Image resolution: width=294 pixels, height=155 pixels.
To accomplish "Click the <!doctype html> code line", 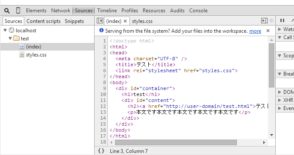I will (132, 41).
